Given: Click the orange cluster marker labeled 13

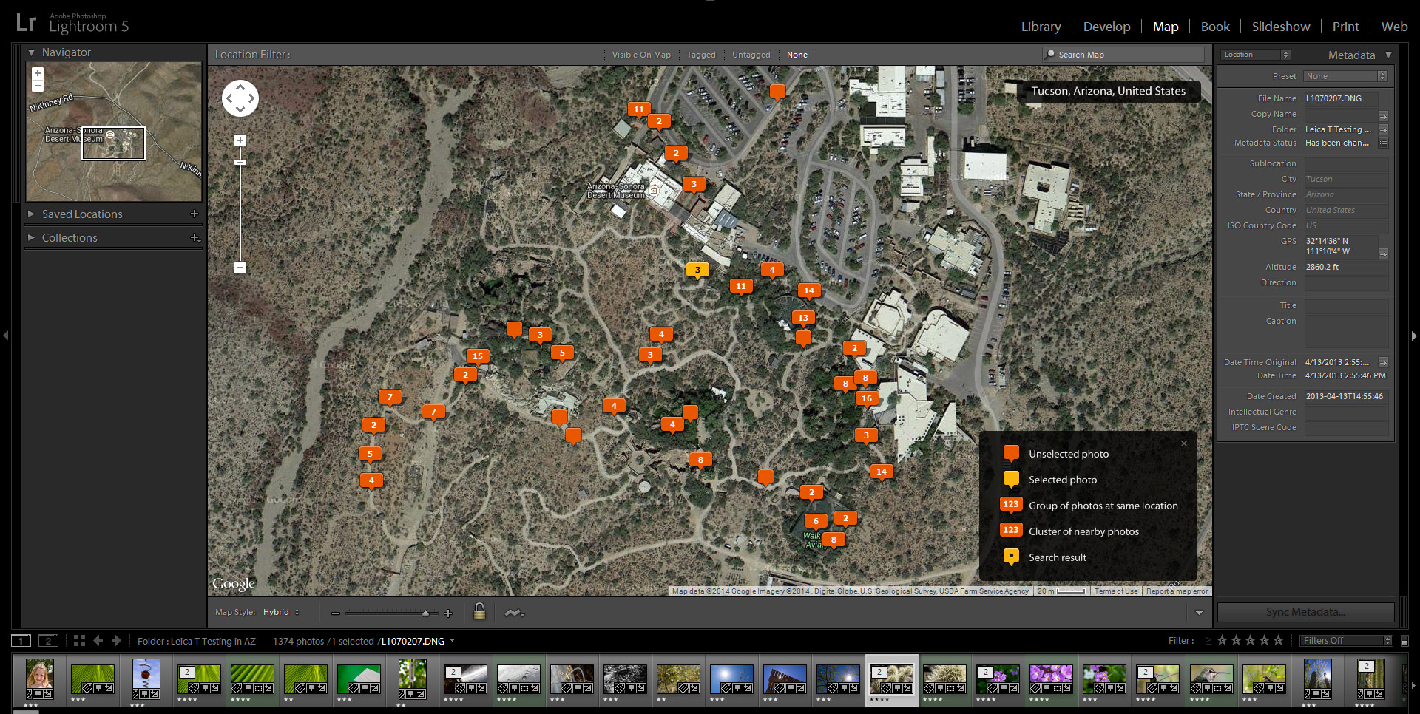Looking at the screenshot, I should 803,319.
